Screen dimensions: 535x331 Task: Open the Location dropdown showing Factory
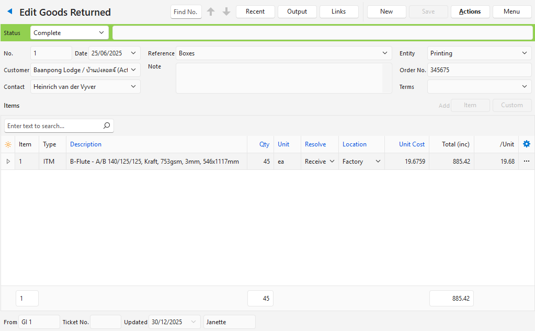[x=362, y=162]
